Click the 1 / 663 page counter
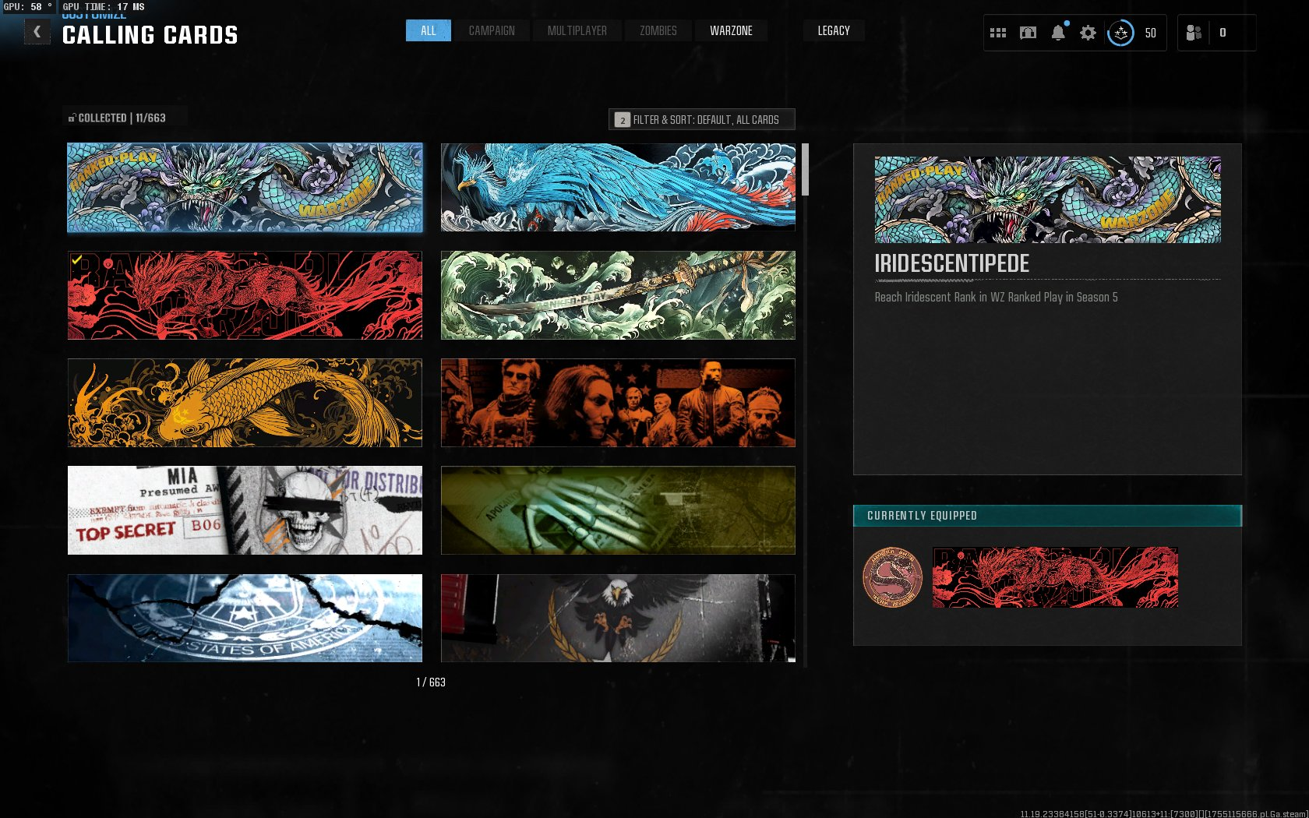1309x818 pixels. click(x=431, y=682)
